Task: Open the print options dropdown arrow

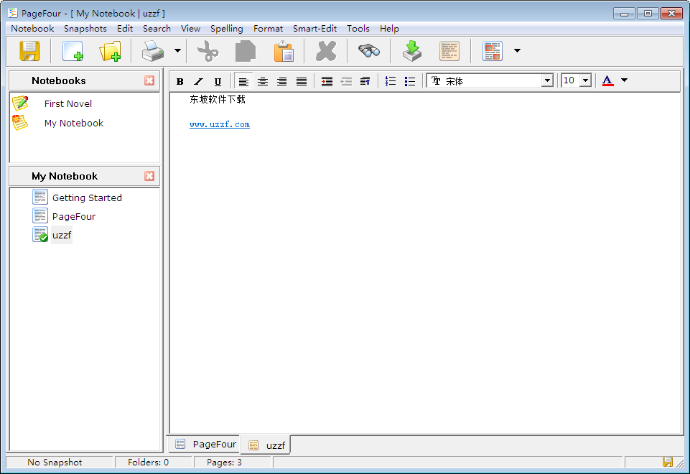Action: (177, 50)
